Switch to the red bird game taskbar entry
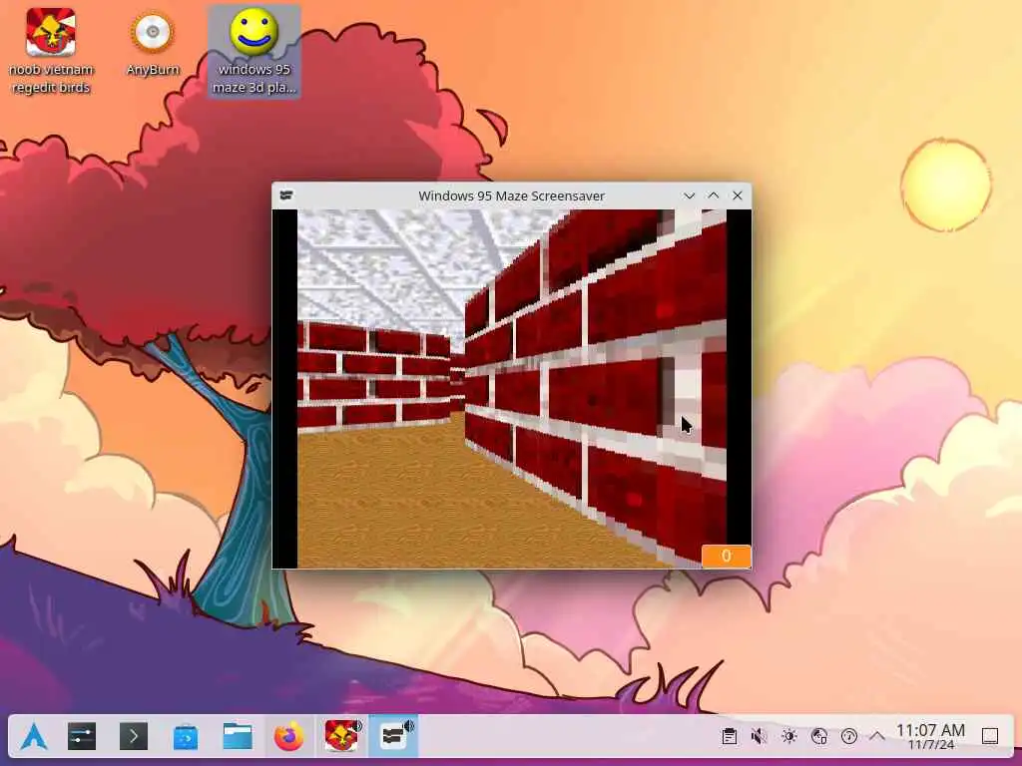This screenshot has height=766, width=1022. (x=342, y=737)
